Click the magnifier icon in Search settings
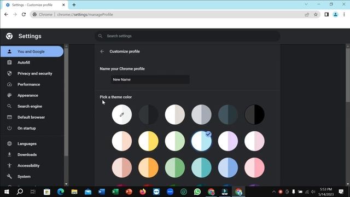350x197 pixels. coord(100,36)
